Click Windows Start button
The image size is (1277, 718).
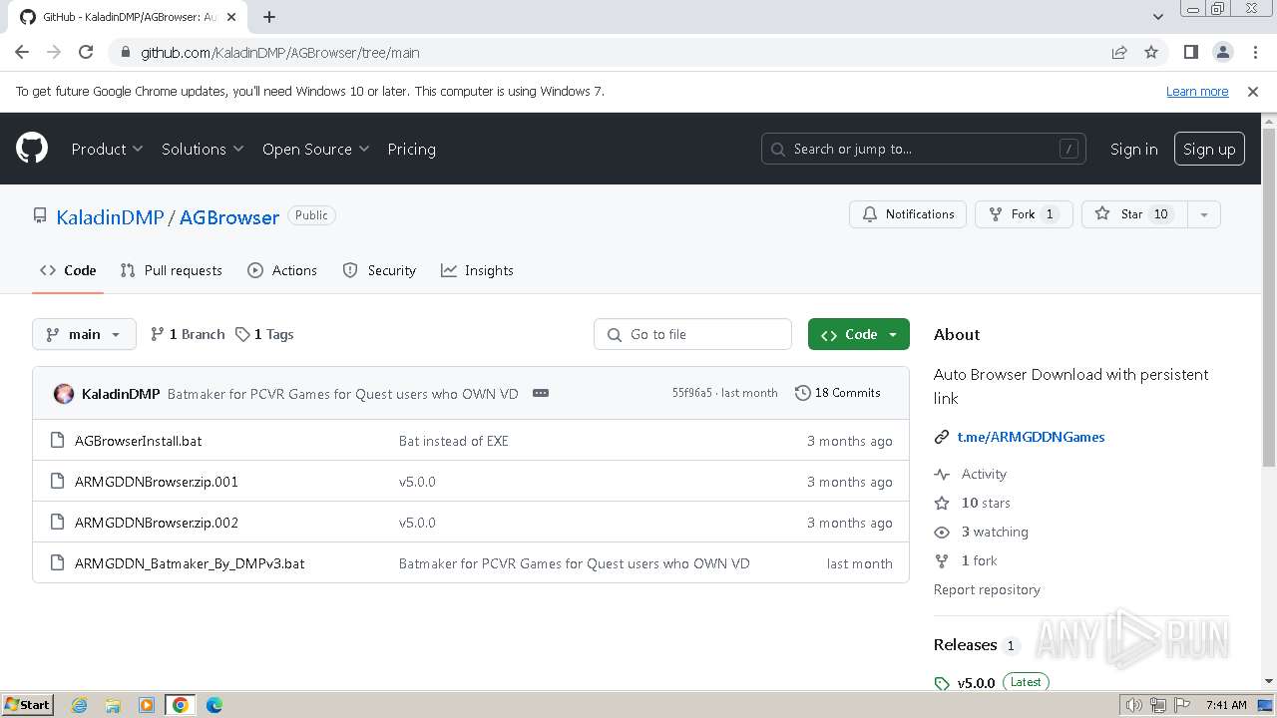[x=28, y=705]
